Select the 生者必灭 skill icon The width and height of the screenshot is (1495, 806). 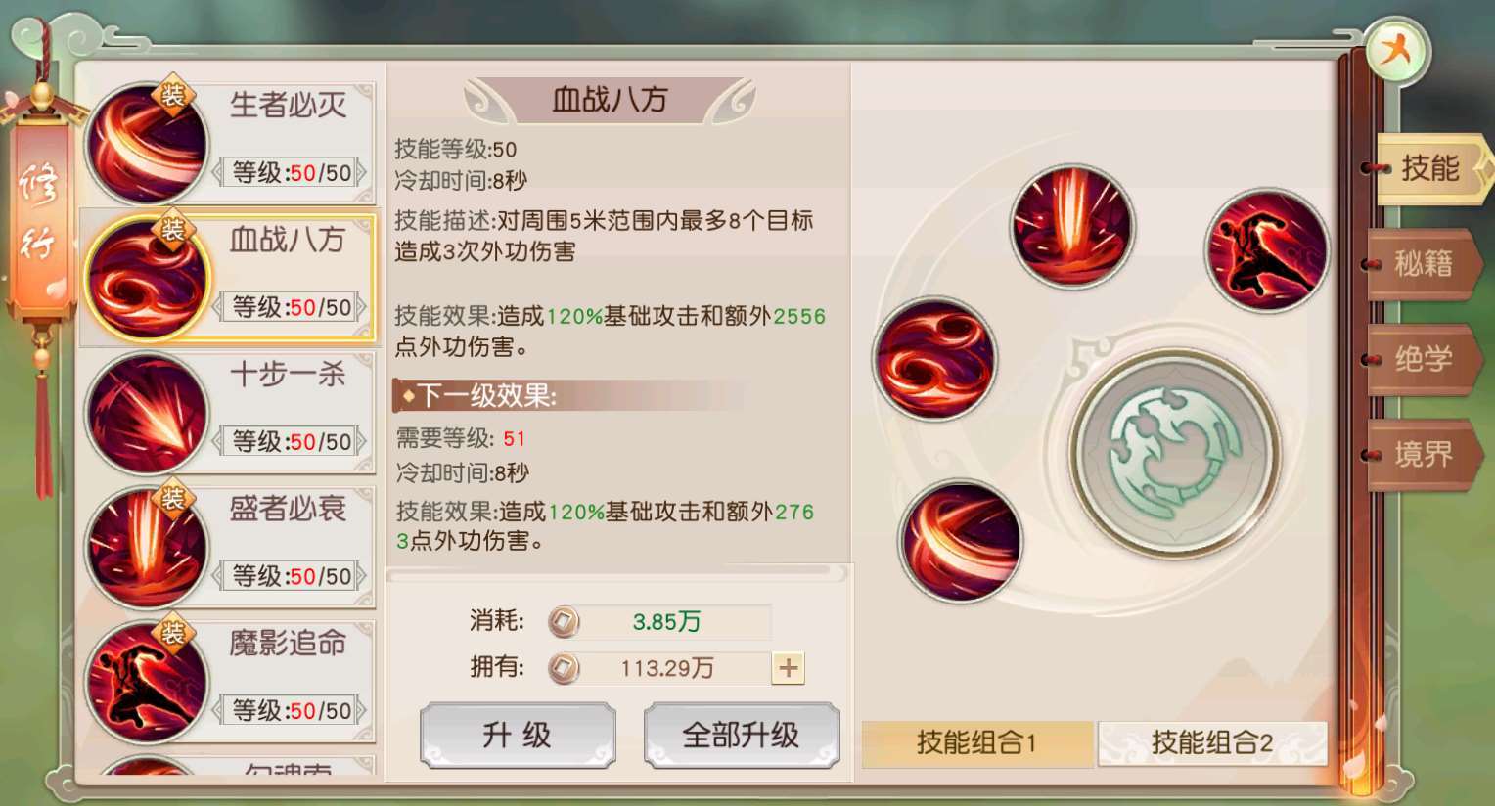(147, 143)
